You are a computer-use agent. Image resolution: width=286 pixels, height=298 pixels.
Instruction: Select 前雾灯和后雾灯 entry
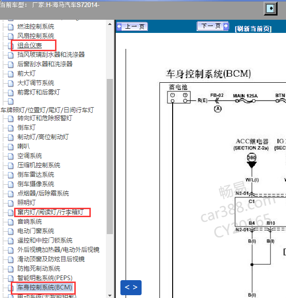(x=39, y=92)
